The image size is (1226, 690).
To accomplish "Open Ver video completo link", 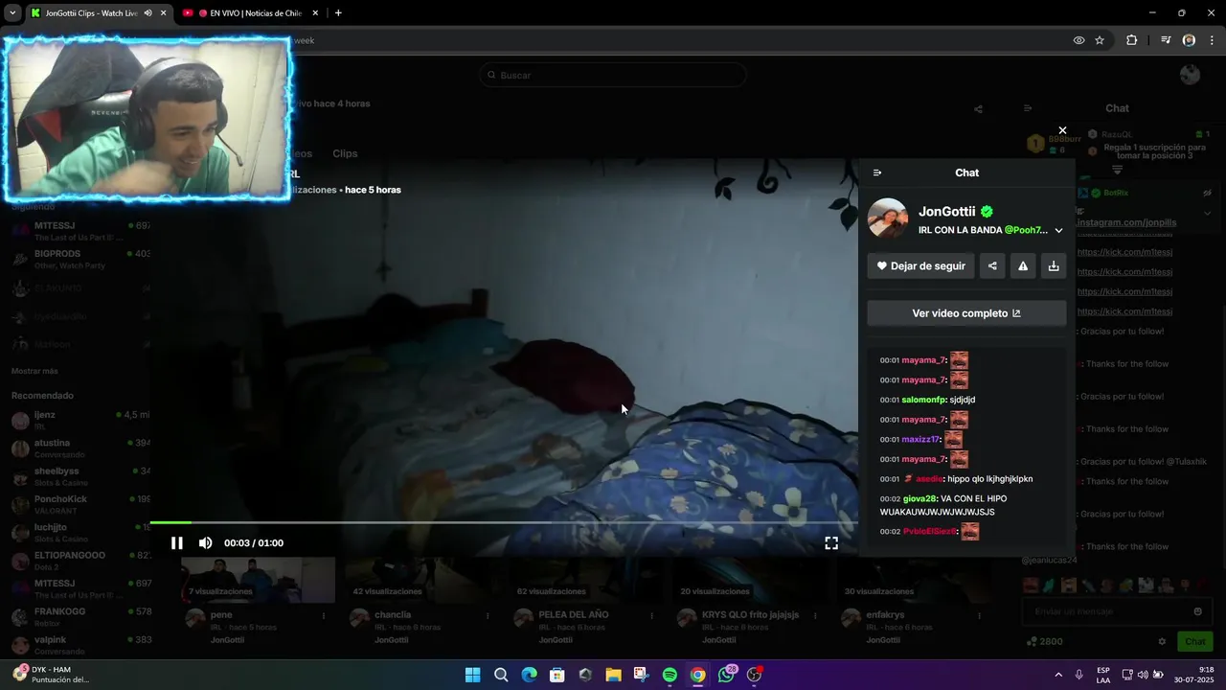I will coord(966,313).
